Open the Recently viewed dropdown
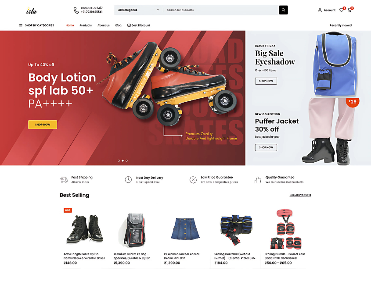 click(x=340, y=25)
